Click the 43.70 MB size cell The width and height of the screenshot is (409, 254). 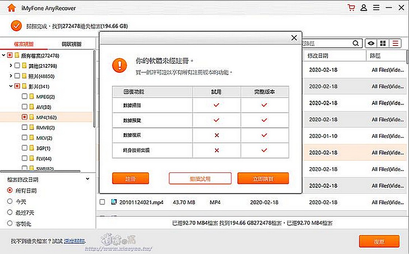(x=184, y=202)
